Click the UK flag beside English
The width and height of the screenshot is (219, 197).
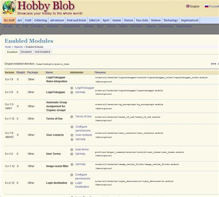[188, 6]
